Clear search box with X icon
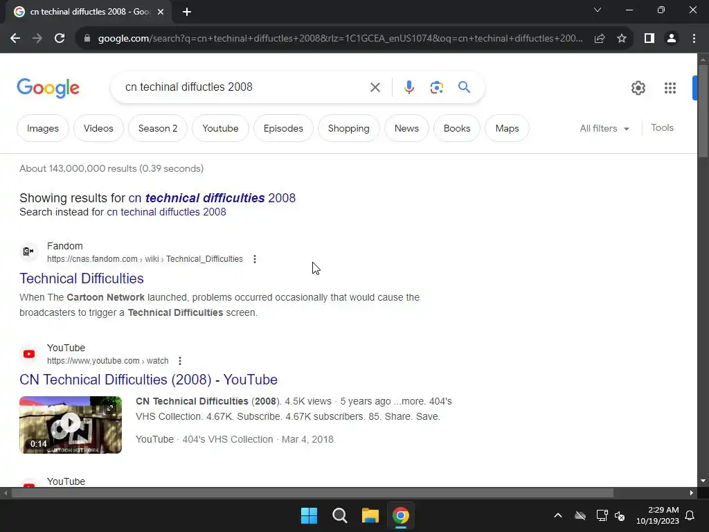The height and width of the screenshot is (532, 709). point(375,87)
